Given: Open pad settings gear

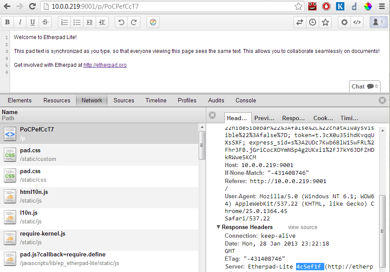Looking at the screenshot, I should pos(344,22).
